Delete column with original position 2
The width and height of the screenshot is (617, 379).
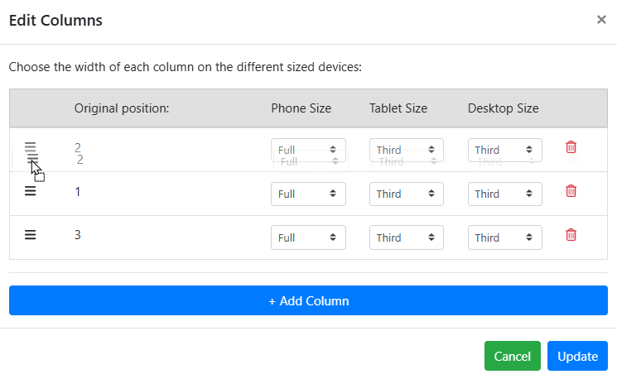pyautogui.click(x=571, y=147)
